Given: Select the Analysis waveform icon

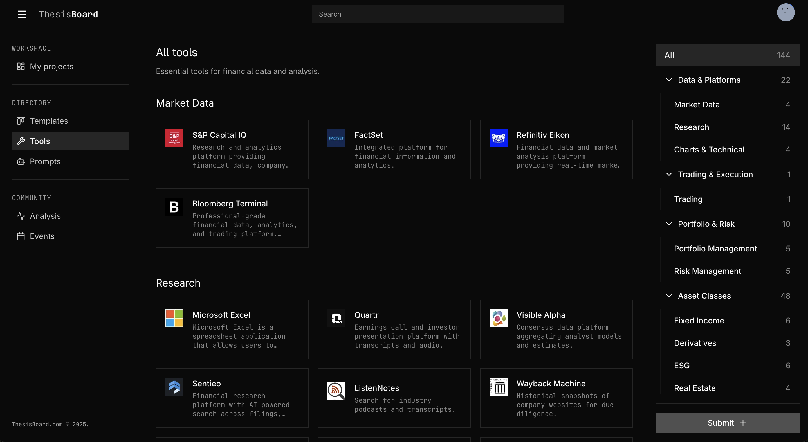Looking at the screenshot, I should [x=21, y=216].
